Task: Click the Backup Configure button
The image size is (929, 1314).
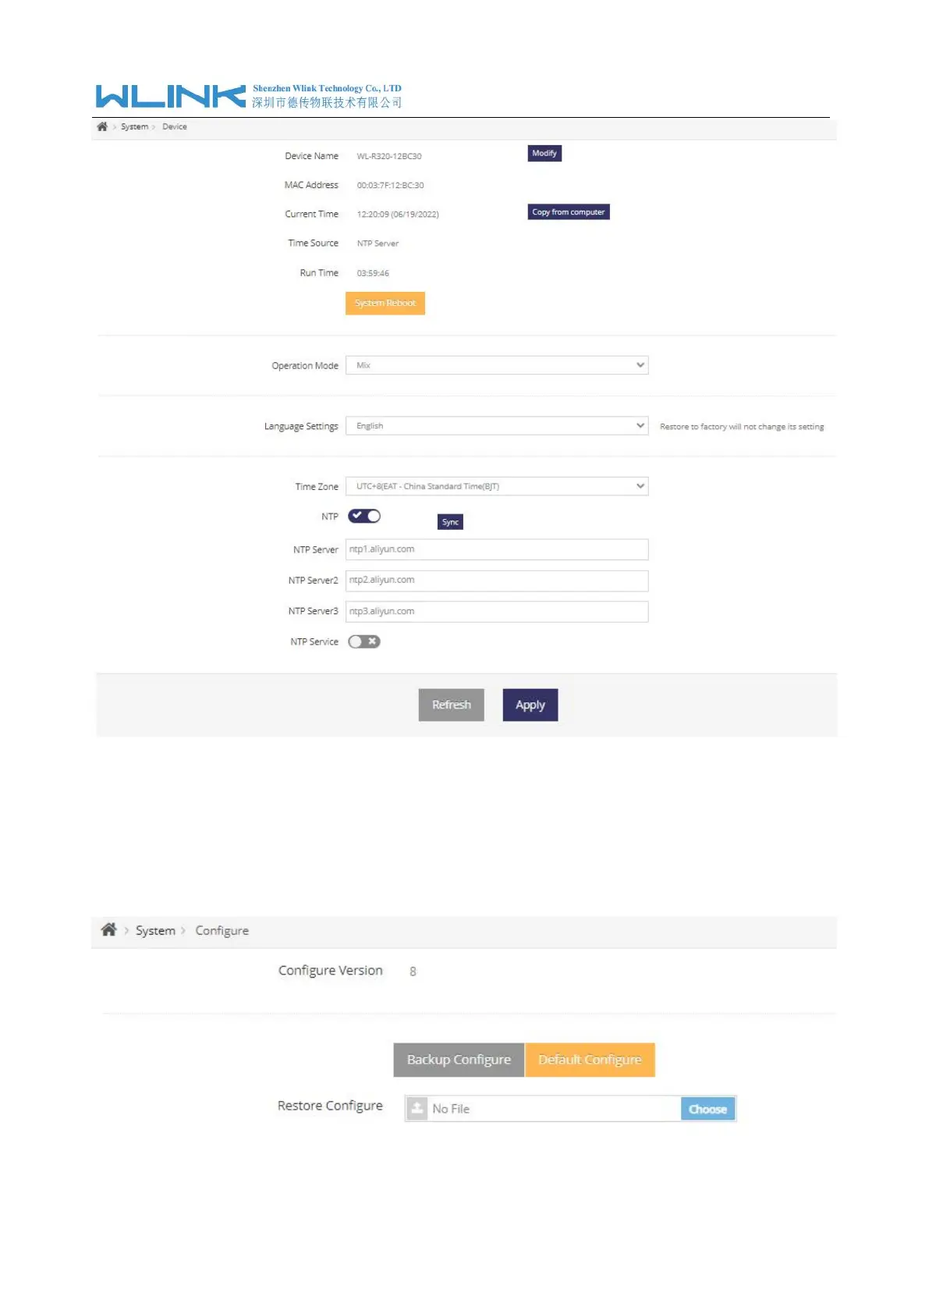Action: pos(459,1060)
